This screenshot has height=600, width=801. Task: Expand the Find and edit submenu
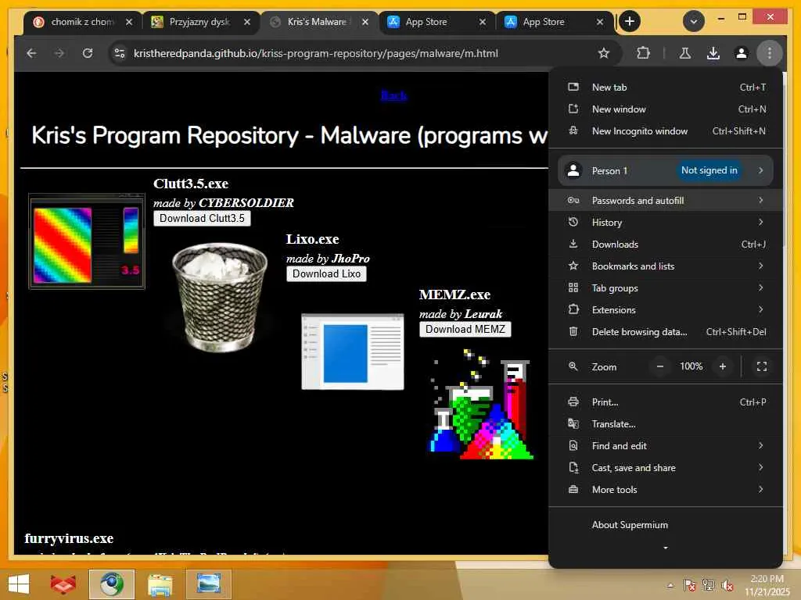click(x=666, y=446)
